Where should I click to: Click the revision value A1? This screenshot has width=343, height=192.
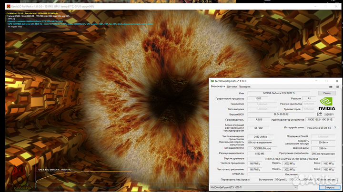click(x=309, y=99)
